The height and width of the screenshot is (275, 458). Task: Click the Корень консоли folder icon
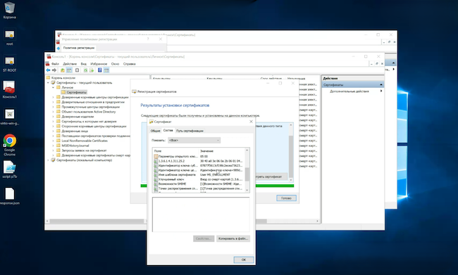click(x=48, y=78)
